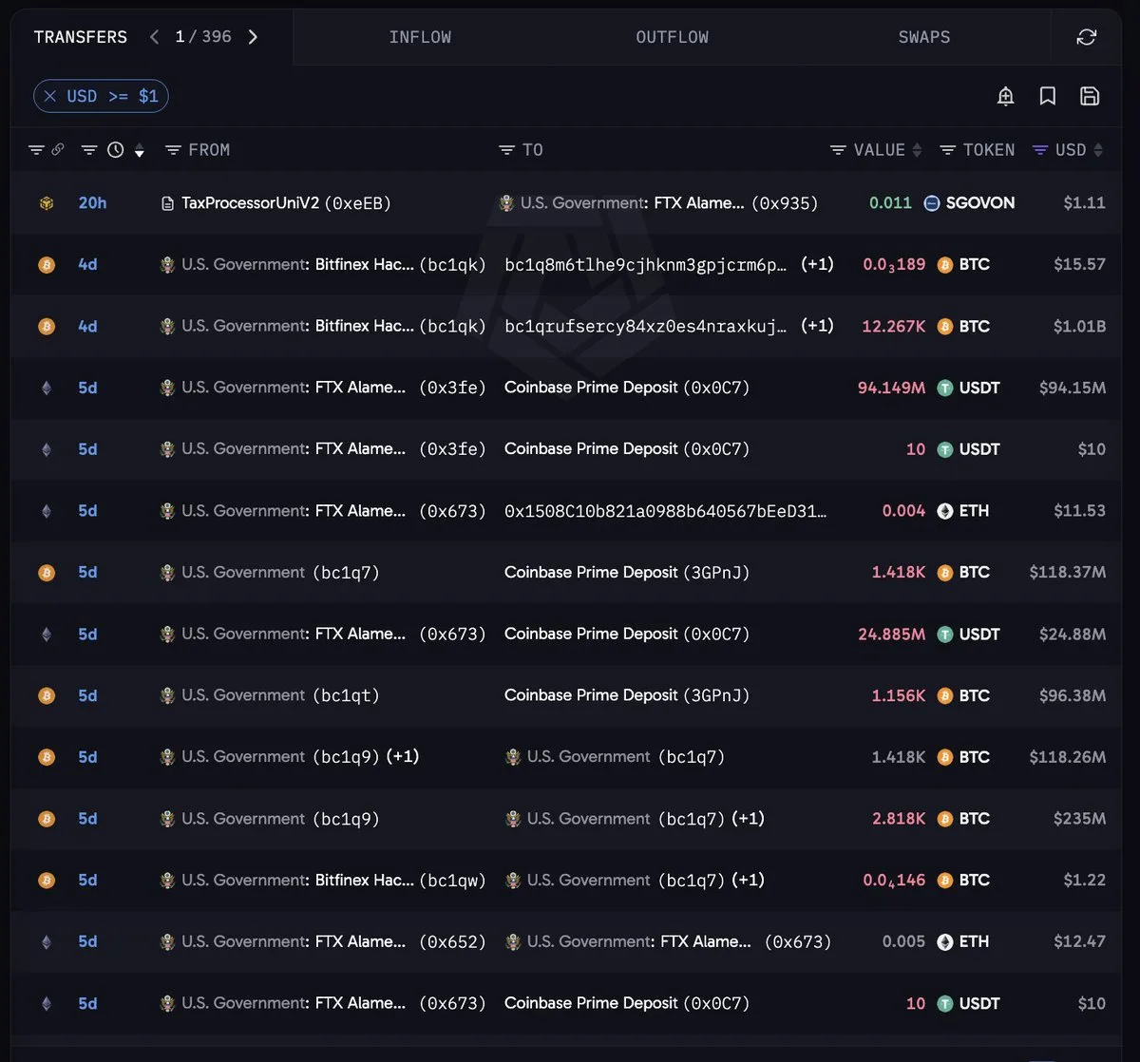Click the Ethereum chain icon in $94.15M row
1140x1062 pixels.
46,388
